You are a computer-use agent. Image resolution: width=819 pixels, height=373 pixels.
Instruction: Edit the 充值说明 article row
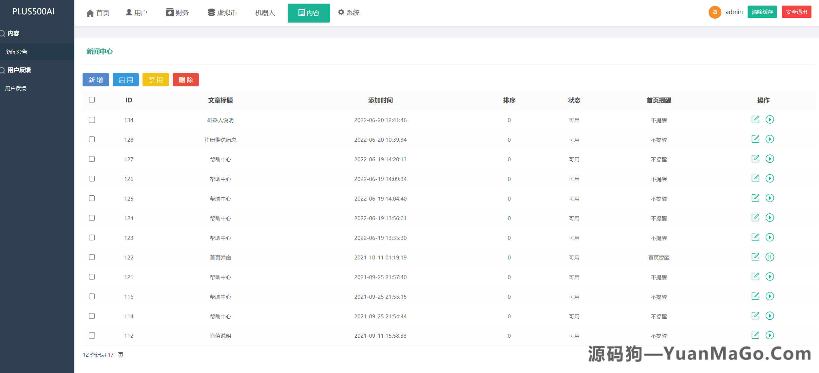[755, 335]
